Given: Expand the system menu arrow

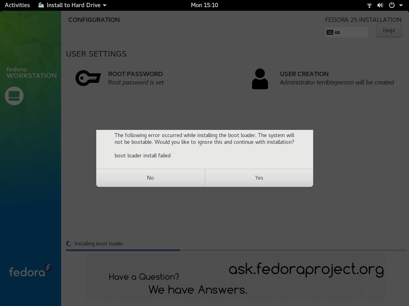Looking at the screenshot, I should (401, 5).
